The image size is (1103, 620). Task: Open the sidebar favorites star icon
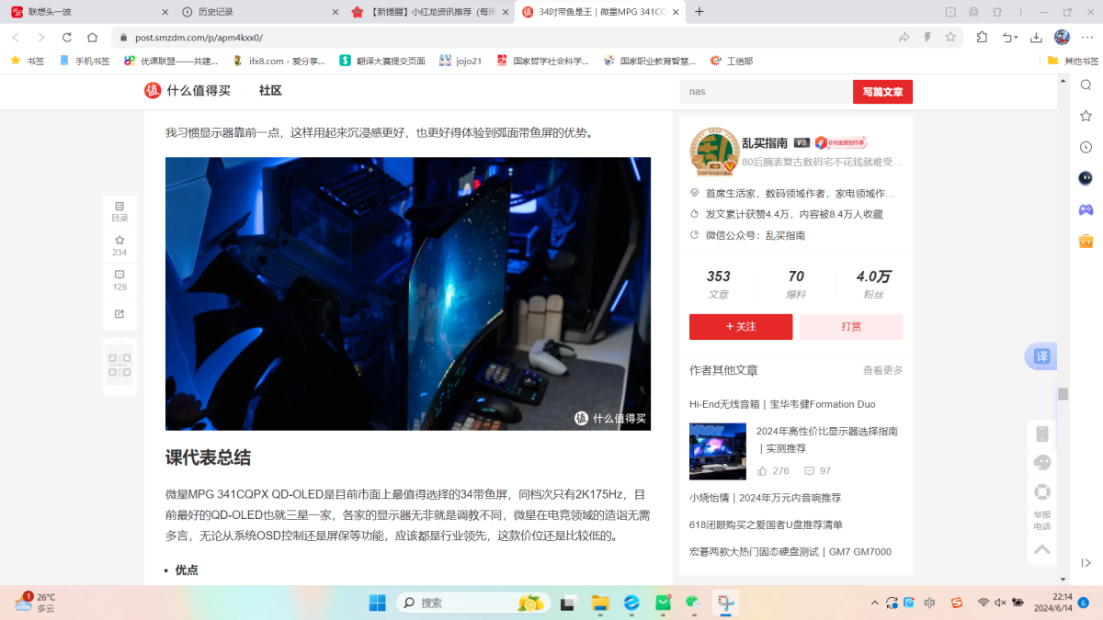coord(1086,117)
